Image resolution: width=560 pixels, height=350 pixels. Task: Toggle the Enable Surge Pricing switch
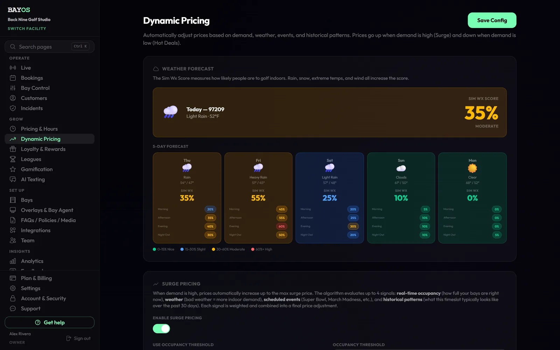(161, 329)
